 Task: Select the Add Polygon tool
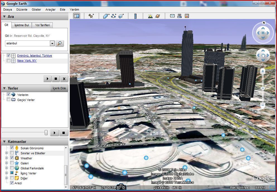(x=106, y=16)
